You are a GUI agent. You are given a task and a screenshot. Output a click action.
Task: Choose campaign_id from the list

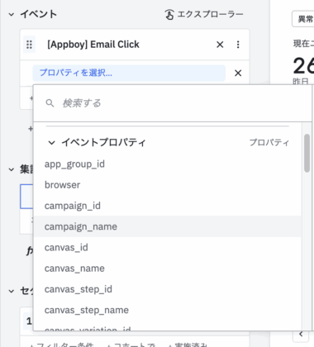[168, 206]
